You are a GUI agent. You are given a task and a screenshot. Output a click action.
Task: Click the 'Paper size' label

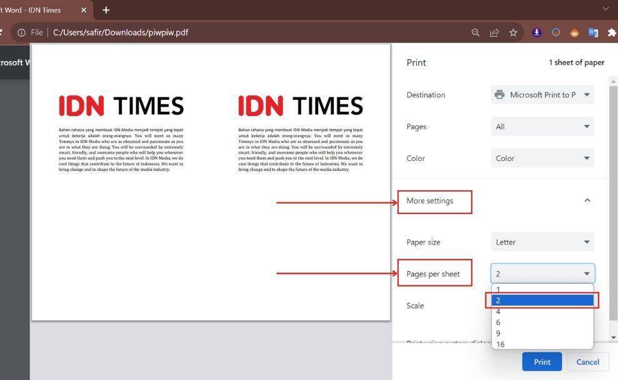tap(423, 242)
